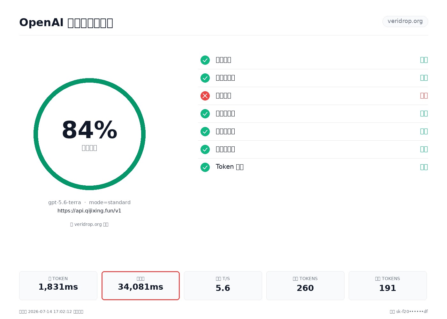The image size is (447, 319).
Task: Click the veridrop.org credit text under URL
Action: pos(89,224)
